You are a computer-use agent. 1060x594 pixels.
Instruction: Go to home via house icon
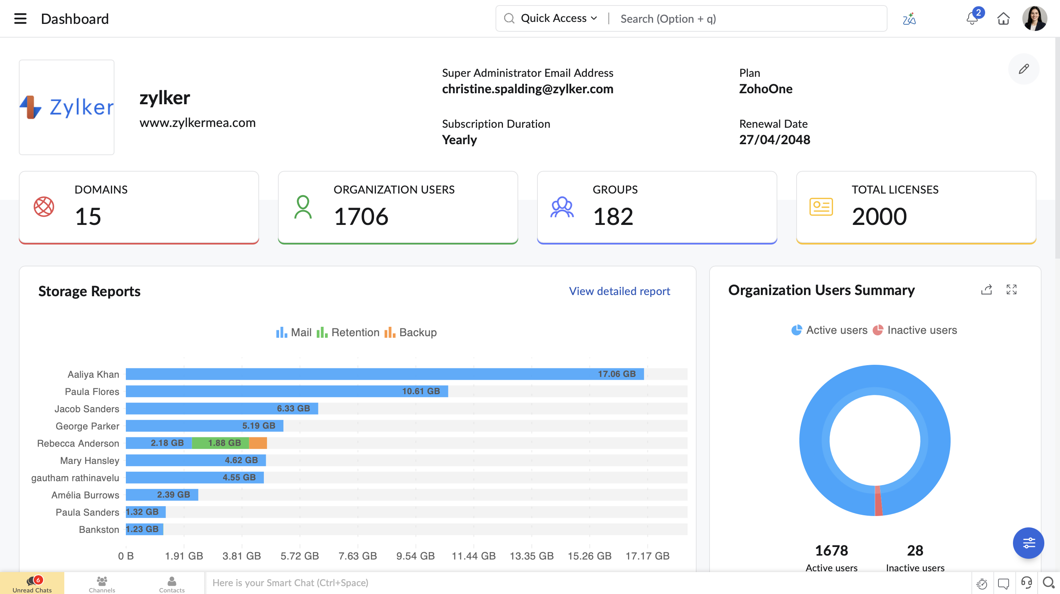[x=1003, y=19]
